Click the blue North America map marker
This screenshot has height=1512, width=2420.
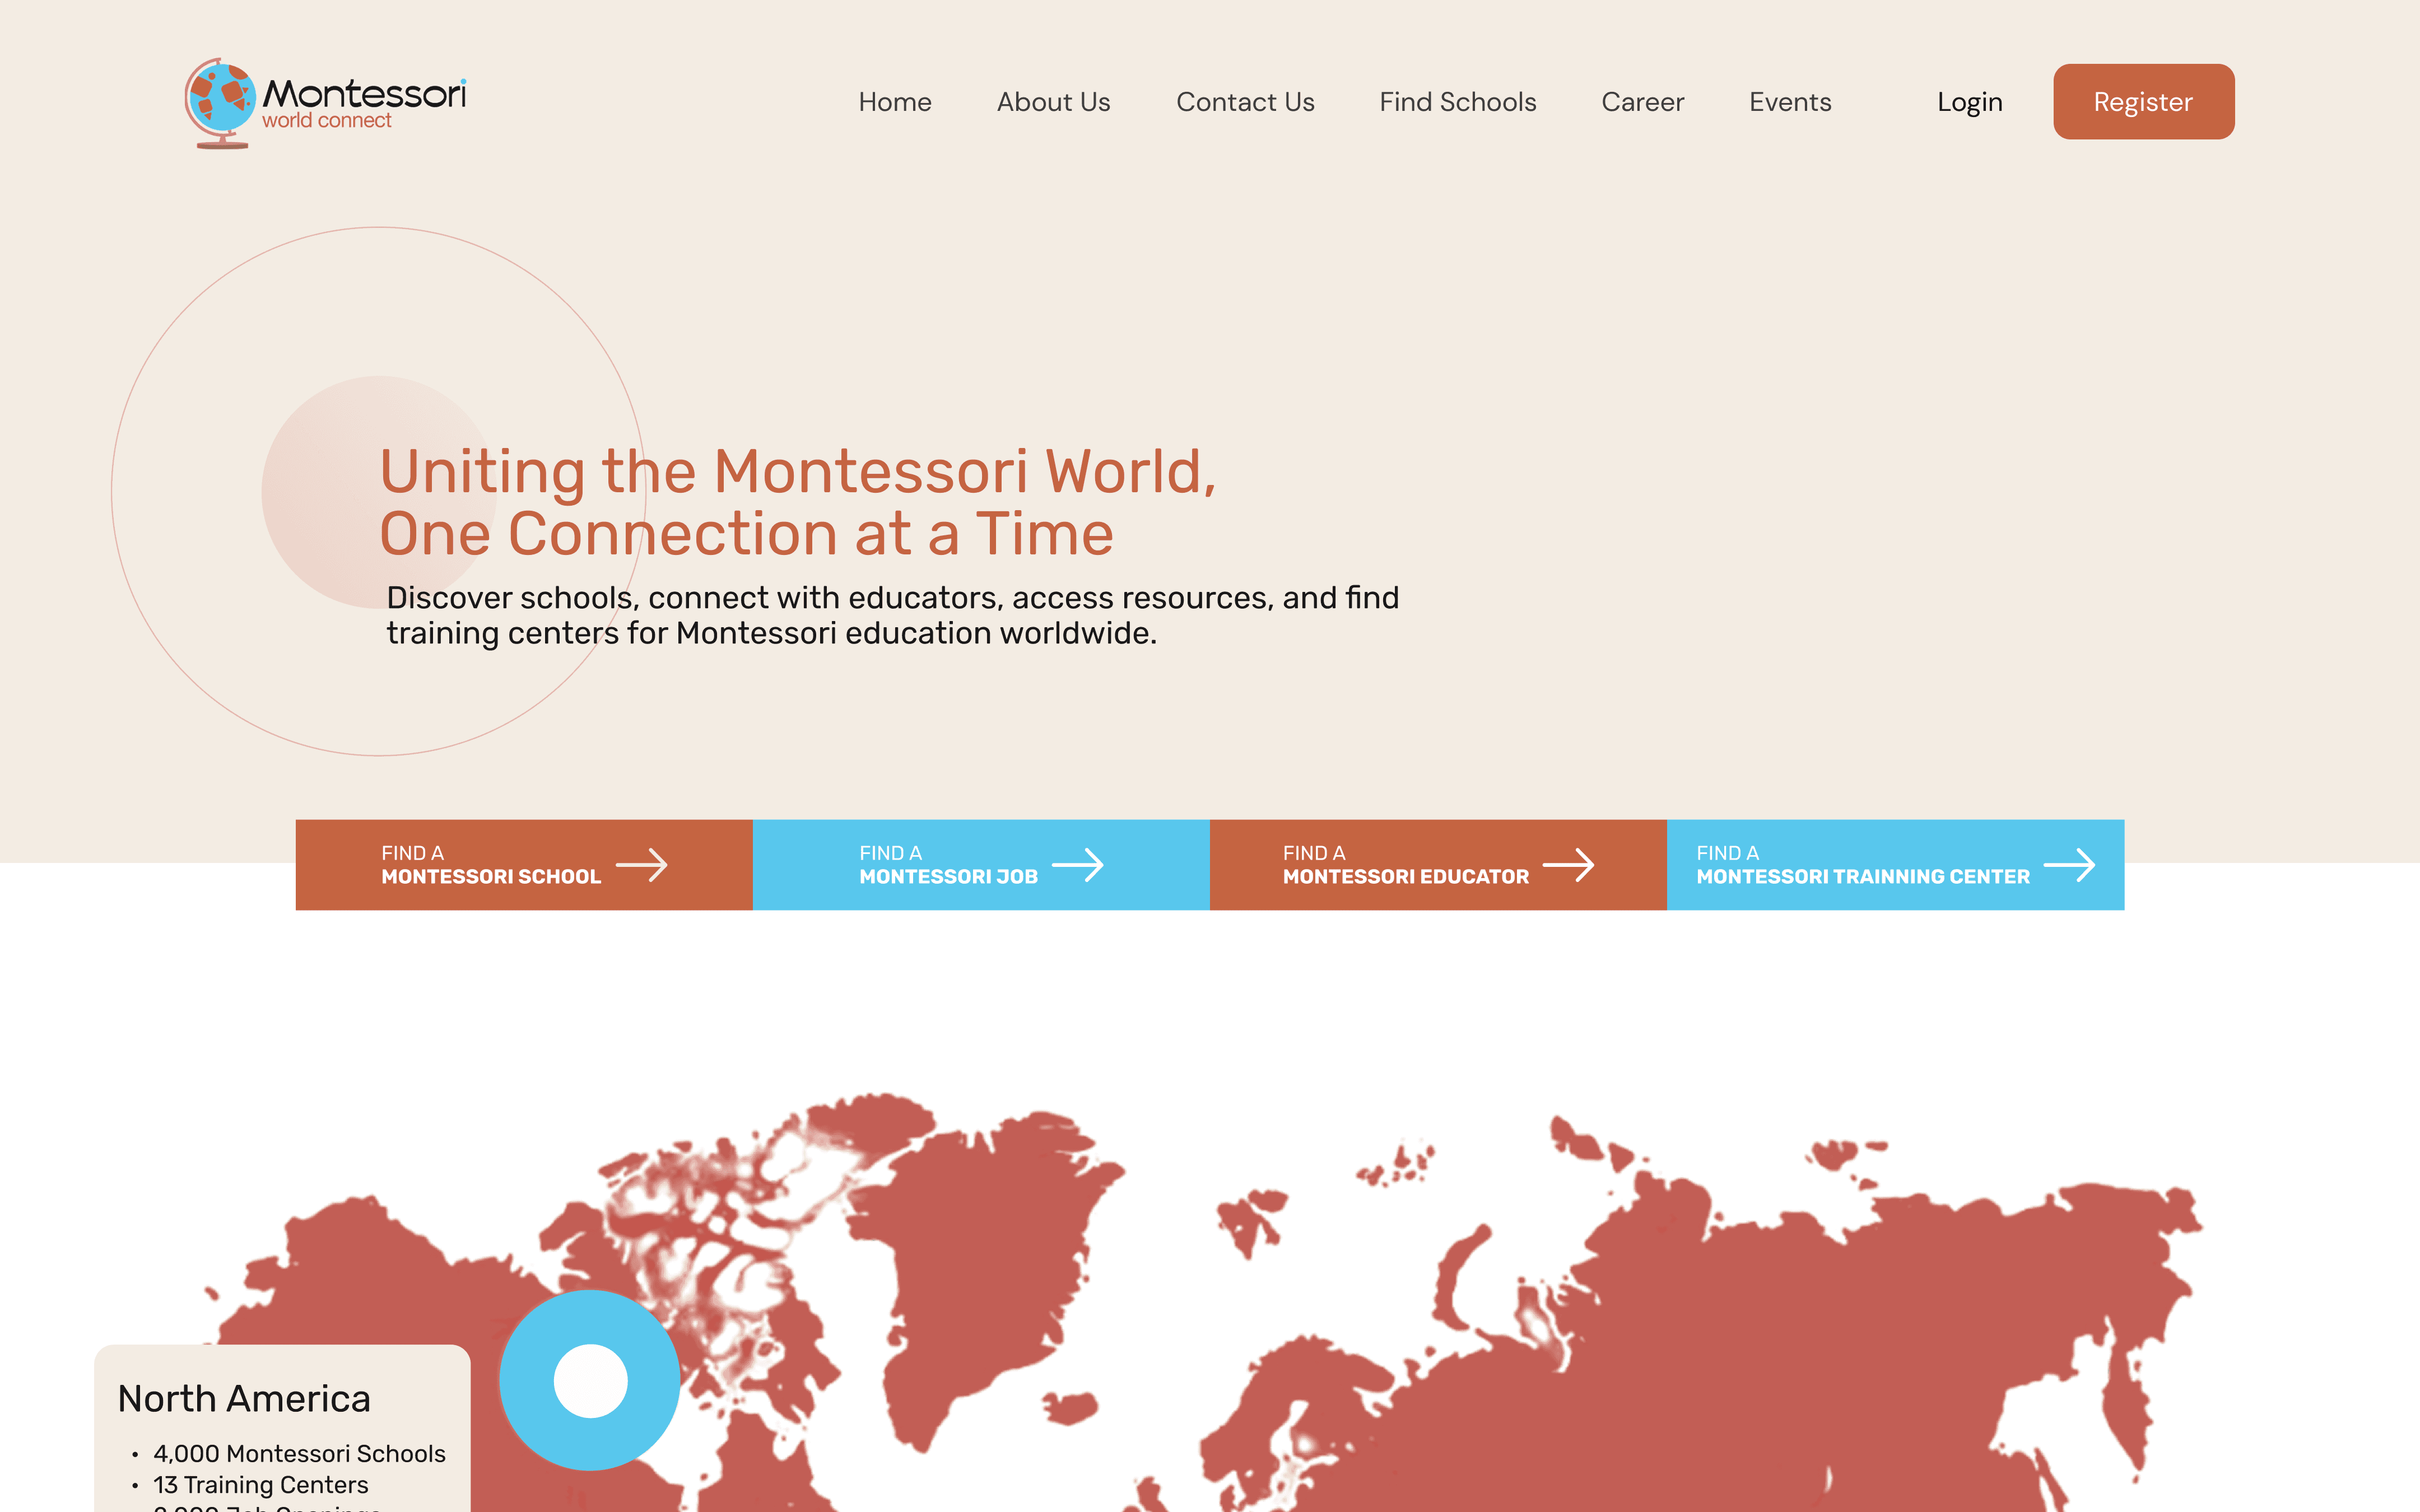click(x=590, y=1381)
